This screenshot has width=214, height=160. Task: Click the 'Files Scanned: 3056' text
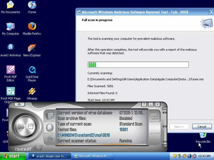pyautogui.click(x=100, y=86)
